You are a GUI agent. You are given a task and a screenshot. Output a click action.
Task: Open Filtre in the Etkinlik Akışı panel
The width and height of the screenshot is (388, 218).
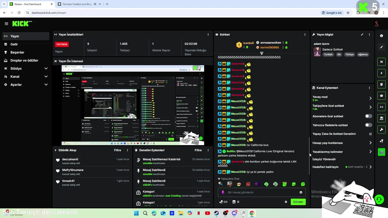click(118, 150)
